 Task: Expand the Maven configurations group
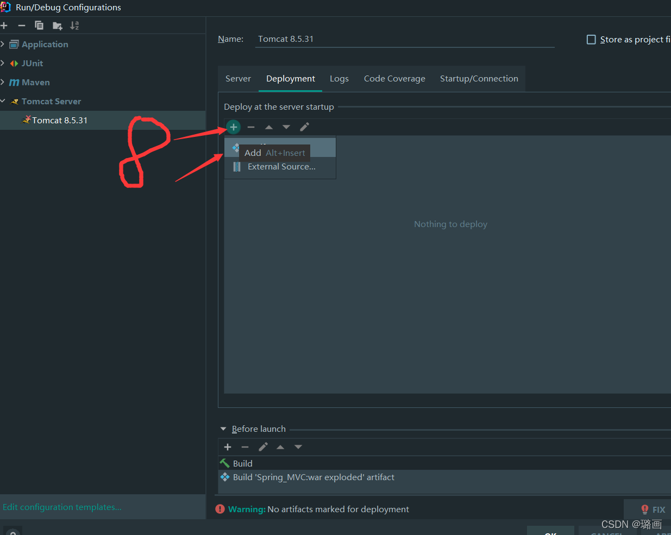pos(4,82)
